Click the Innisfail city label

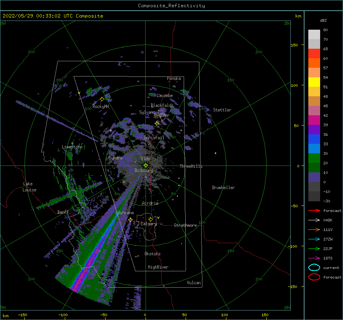tap(154, 138)
